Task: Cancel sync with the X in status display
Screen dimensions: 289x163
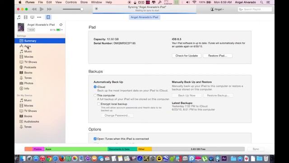Action: (x=96, y=9)
